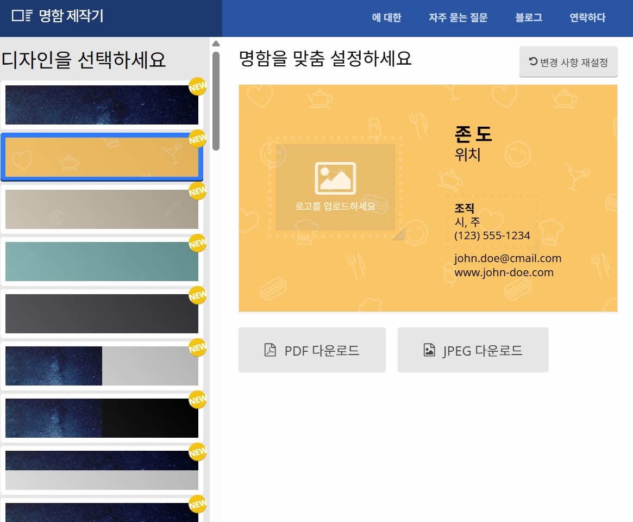Go to the 블로그 page
This screenshot has height=522, width=633.
[529, 17]
